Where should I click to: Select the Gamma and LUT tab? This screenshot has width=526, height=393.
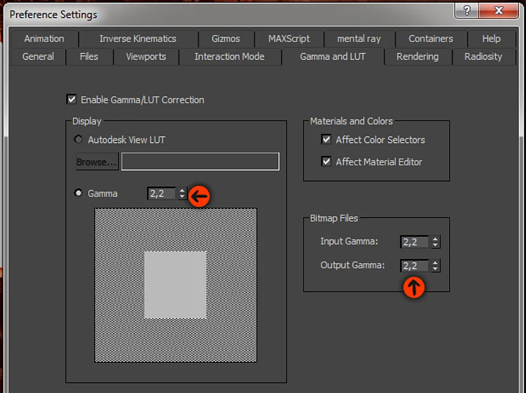pyautogui.click(x=333, y=57)
